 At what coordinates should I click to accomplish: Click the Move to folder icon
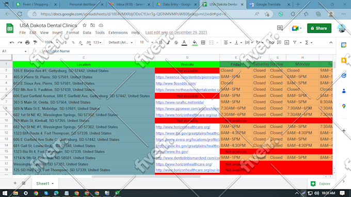[x=92, y=25]
